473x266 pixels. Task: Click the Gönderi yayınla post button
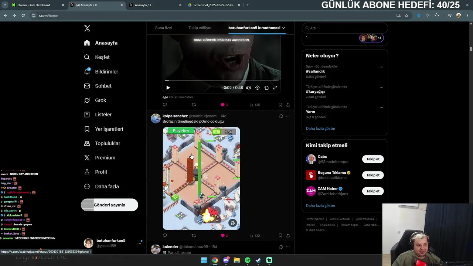coord(109,205)
